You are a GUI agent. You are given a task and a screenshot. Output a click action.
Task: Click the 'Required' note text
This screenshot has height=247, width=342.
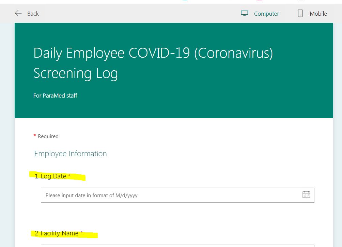click(x=48, y=136)
